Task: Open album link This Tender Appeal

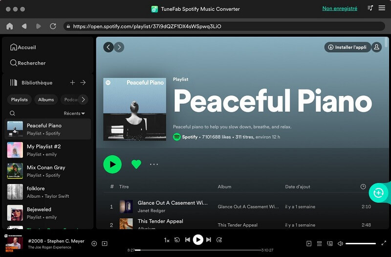Action: point(238,225)
